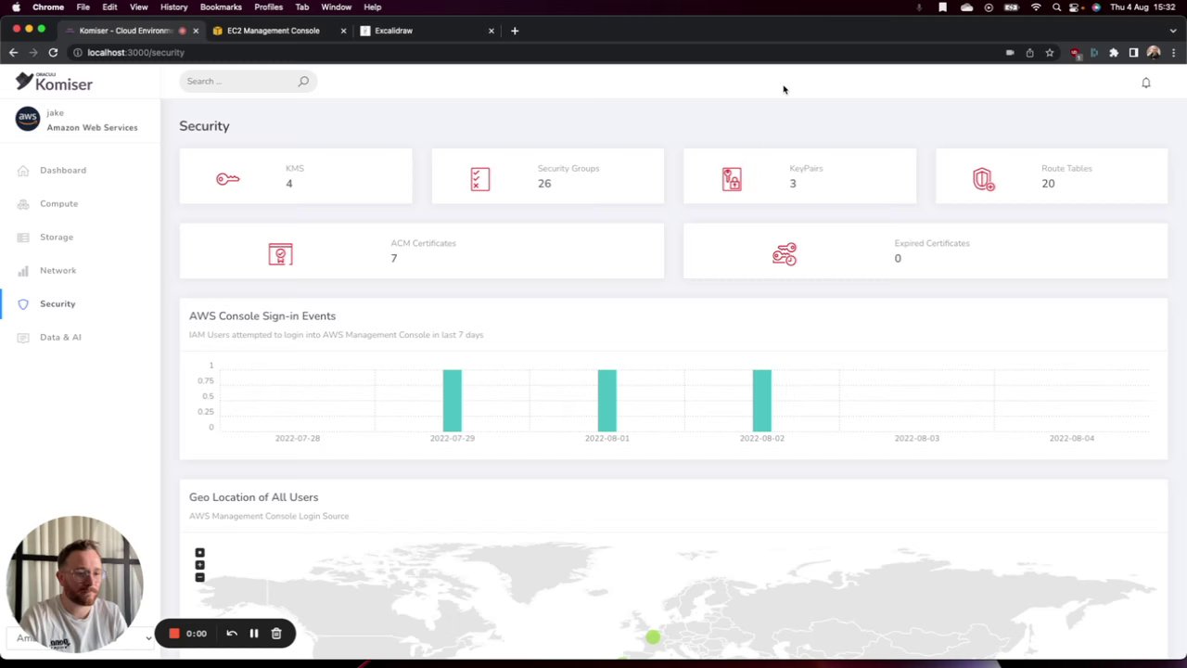Open the Profiles menu in menu bar
The height and width of the screenshot is (668, 1187).
pyautogui.click(x=268, y=6)
